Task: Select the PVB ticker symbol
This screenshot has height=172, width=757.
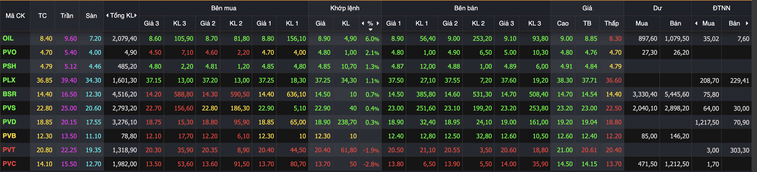Action: [x=9, y=136]
